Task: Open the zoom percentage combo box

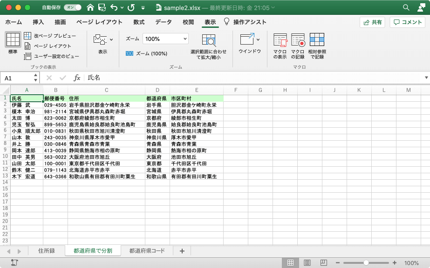Action: click(165, 39)
